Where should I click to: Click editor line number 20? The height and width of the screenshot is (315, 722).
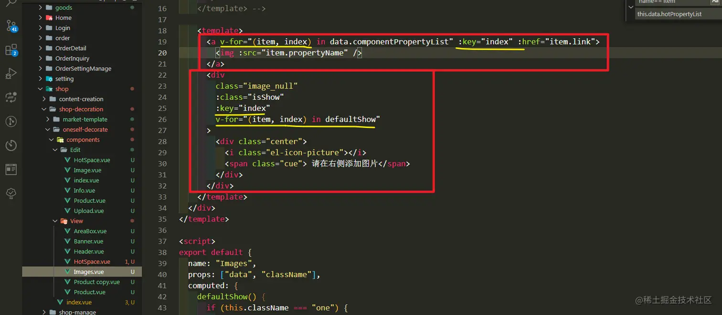coord(162,53)
